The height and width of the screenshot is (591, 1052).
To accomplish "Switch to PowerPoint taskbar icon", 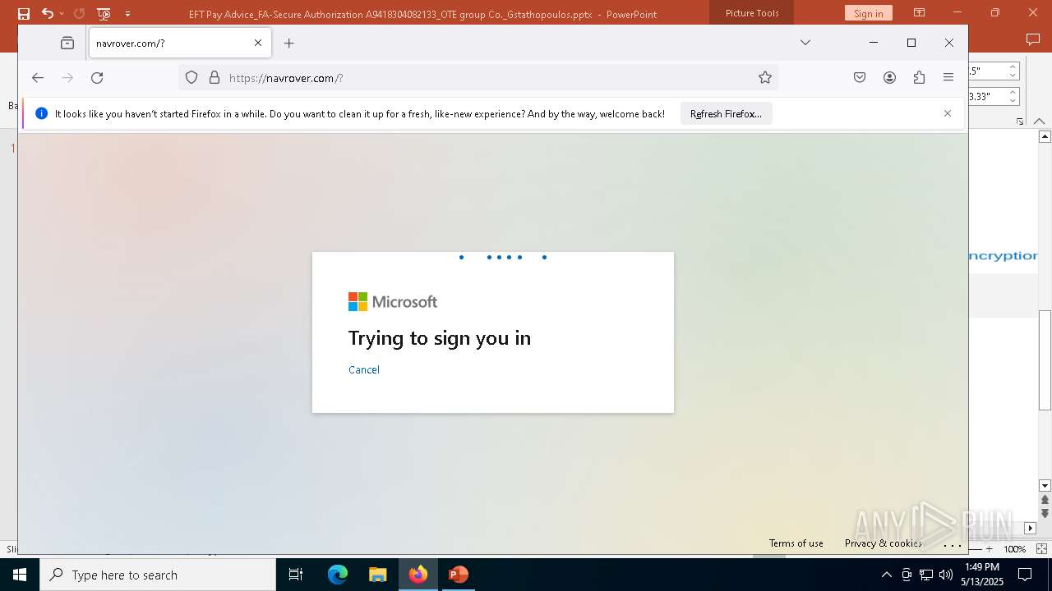I will click(x=459, y=575).
